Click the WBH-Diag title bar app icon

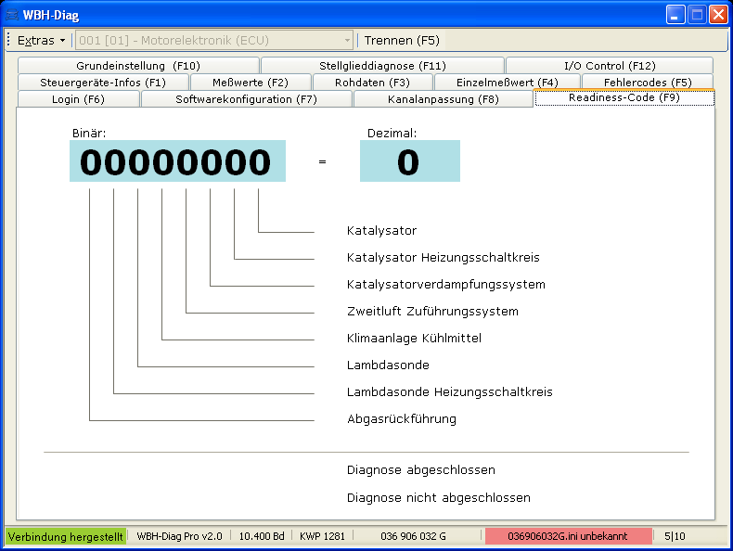(12, 14)
